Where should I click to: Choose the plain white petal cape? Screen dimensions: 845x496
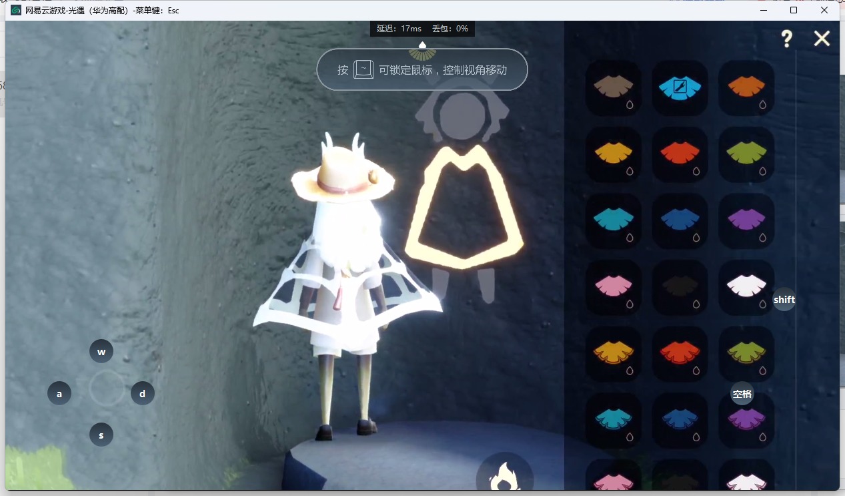coord(746,287)
